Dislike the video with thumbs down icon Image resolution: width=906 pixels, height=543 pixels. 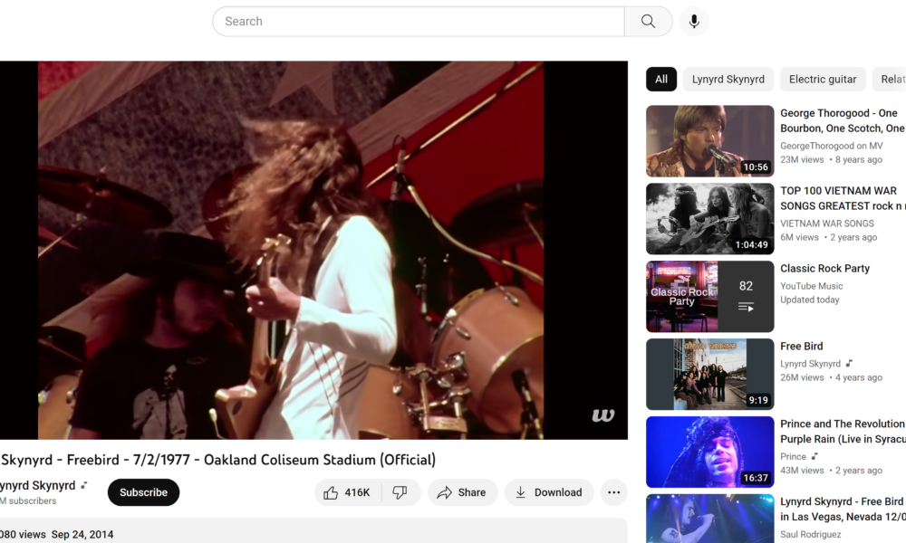pyautogui.click(x=400, y=492)
